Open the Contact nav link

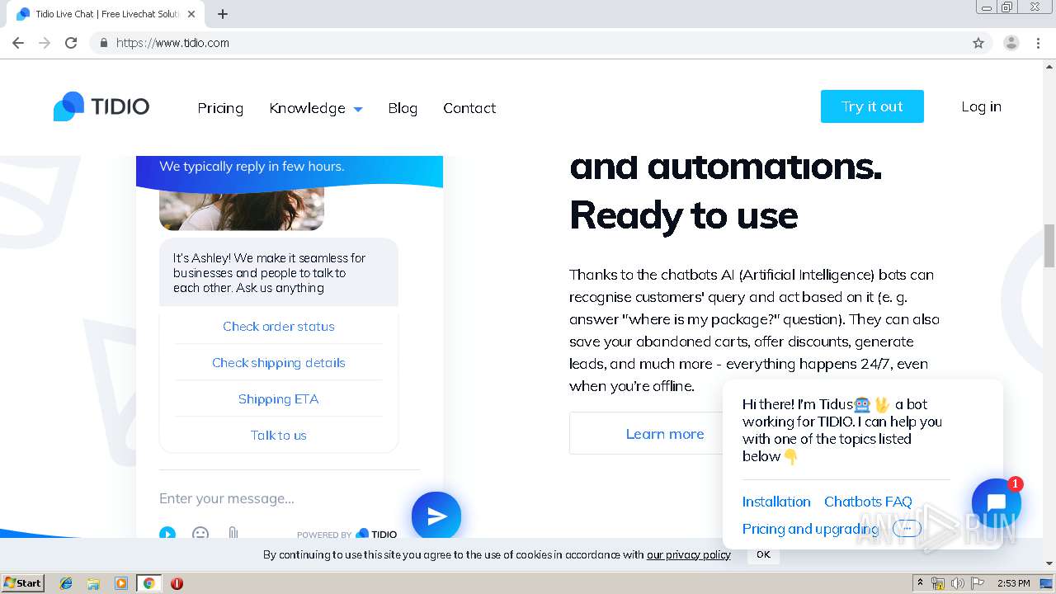pos(469,108)
